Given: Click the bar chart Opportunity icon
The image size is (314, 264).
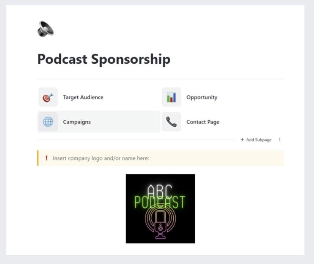Looking at the screenshot, I should (x=171, y=97).
